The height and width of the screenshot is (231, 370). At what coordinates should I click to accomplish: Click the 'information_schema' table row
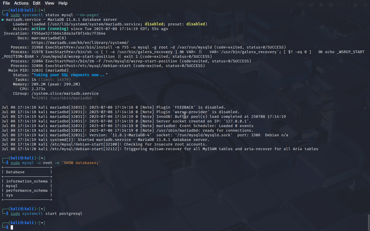click(x=27, y=181)
